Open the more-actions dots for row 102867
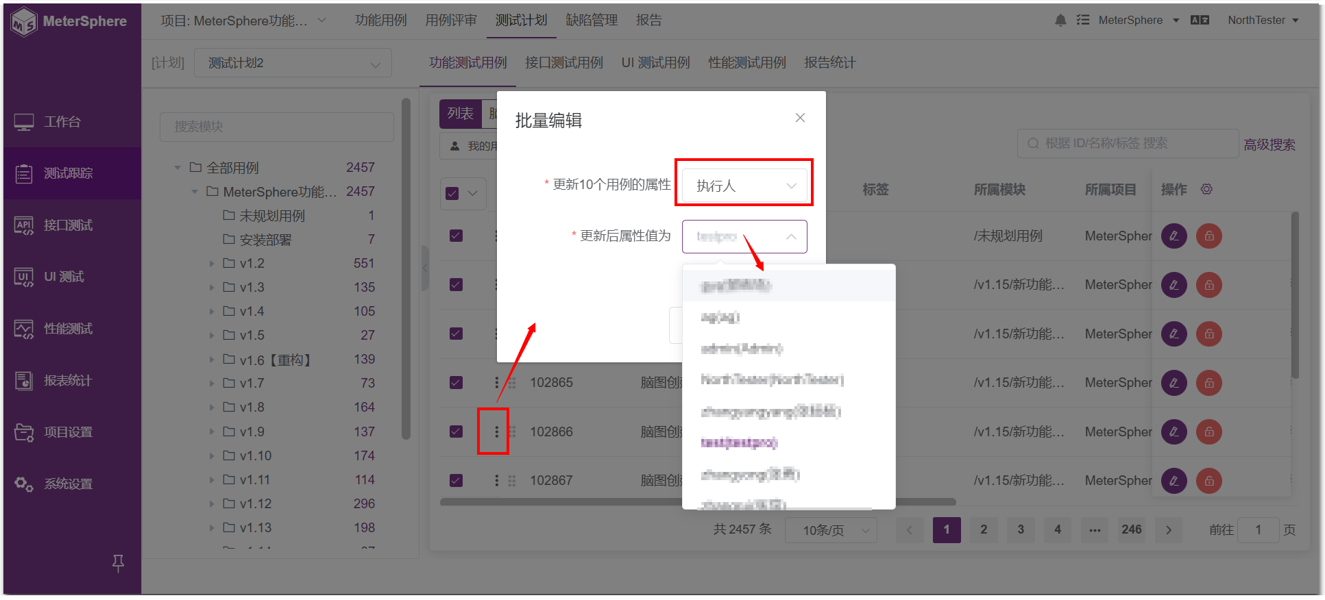Viewport: 1325px width, 600px height. click(497, 481)
